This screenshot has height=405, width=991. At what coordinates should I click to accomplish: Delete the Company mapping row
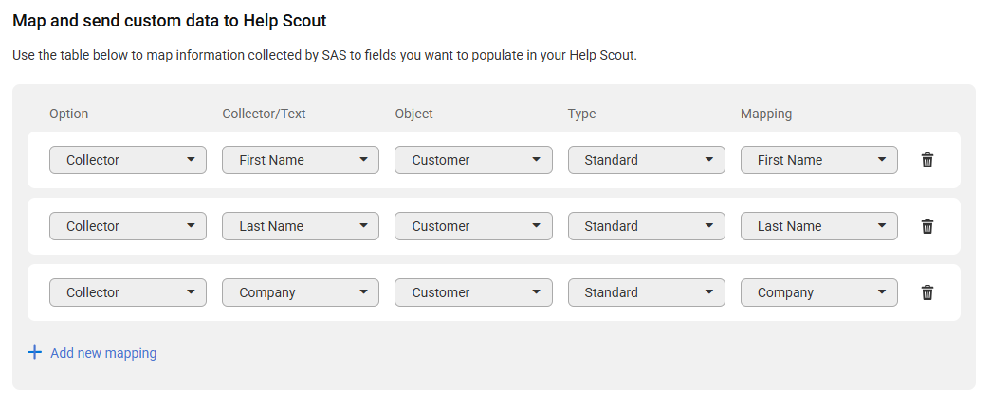click(927, 292)
